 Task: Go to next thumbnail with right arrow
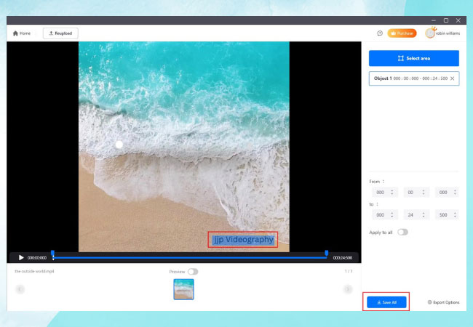coord(348,289)
